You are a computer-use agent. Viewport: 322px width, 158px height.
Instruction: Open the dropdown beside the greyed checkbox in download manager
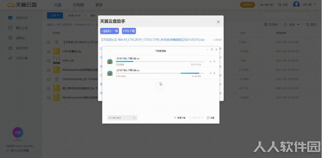click(x=202, y=118)
